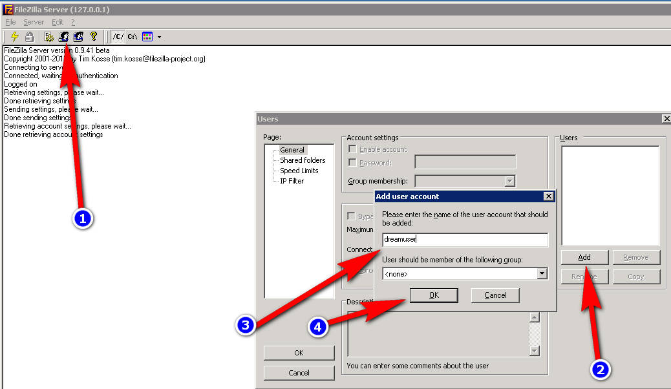Click the password input field

[465, 162]
